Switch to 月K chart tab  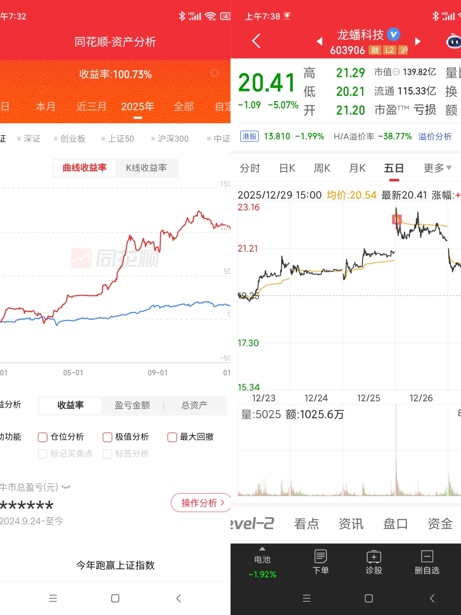tap(357, 168)
